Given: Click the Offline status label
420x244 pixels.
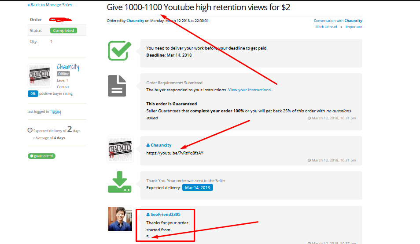Looking at the screenshot, I should pyautogui.click(x=63, y=74).
